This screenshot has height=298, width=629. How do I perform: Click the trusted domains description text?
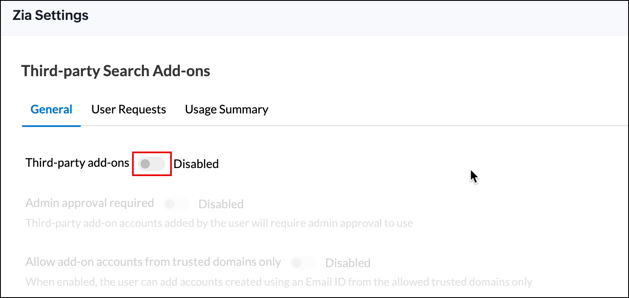pyautogui.click(x=279, y=282)
